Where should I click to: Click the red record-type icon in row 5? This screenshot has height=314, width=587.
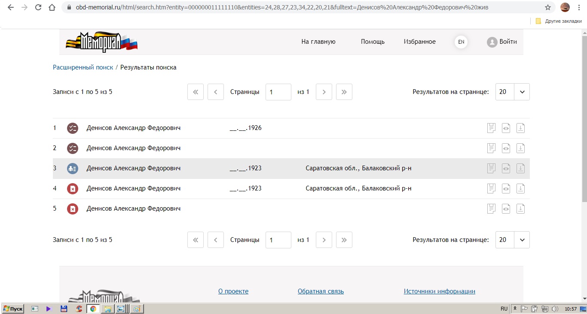(x=73, y=209)
